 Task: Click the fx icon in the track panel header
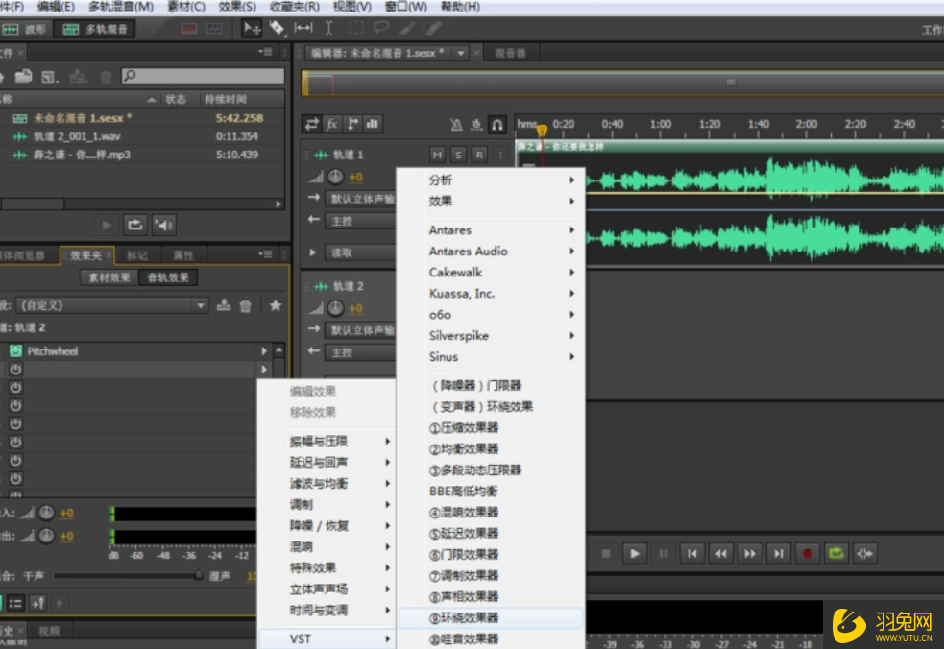[333, 123]
